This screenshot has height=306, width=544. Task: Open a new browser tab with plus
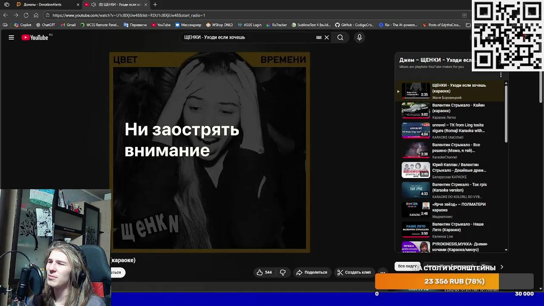(x=155, y=4)
